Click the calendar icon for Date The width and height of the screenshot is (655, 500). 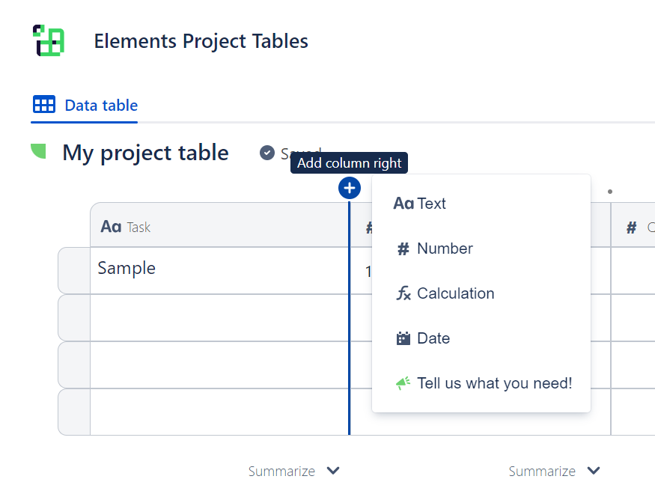point(403,338)
